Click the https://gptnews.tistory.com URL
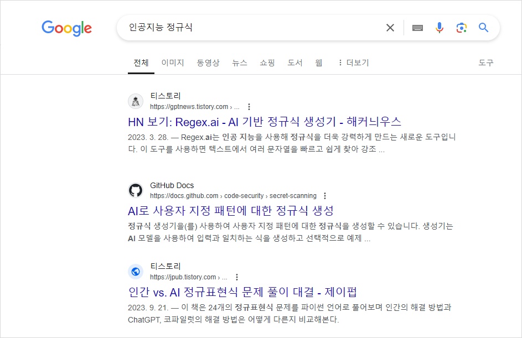 click(194, 107)
